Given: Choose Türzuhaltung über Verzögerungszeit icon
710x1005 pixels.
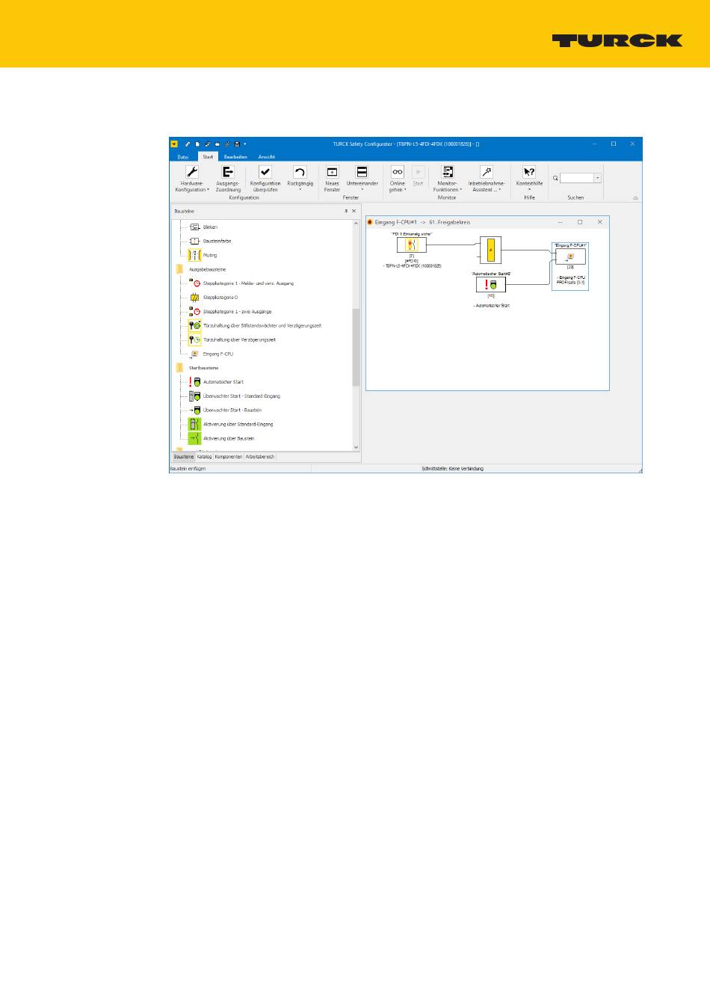Looking at the screenshot, I should [x=195, y=339].
